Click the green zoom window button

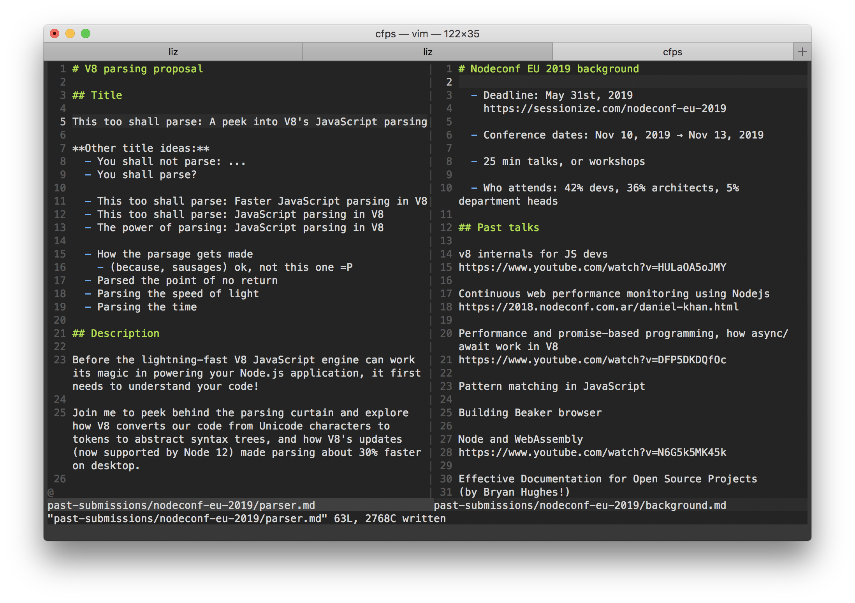click(86, 34)
